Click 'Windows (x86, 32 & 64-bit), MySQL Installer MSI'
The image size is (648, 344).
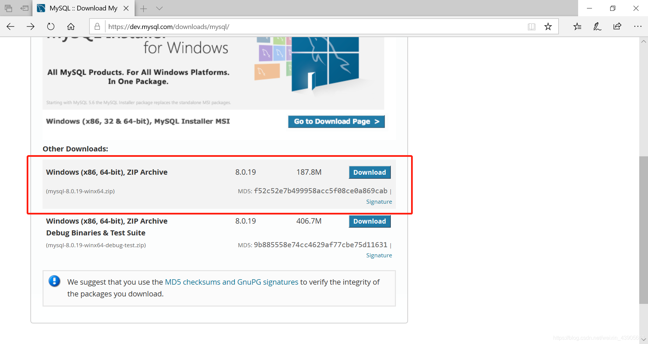coord(138,121)
